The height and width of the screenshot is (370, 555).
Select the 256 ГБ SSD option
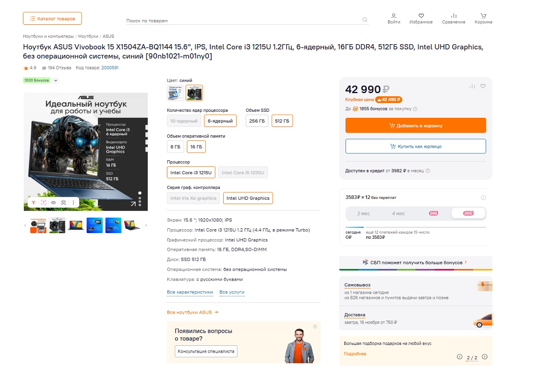tap(257, 120)
